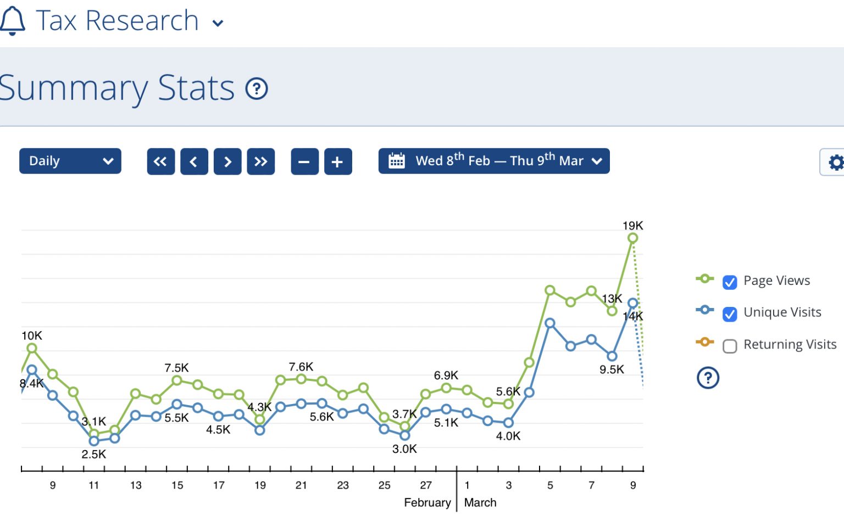Image resolution: width=844 pixels, height=521 pixels.
Task: Zoom in using the plus button
Action: coord(338,162)
